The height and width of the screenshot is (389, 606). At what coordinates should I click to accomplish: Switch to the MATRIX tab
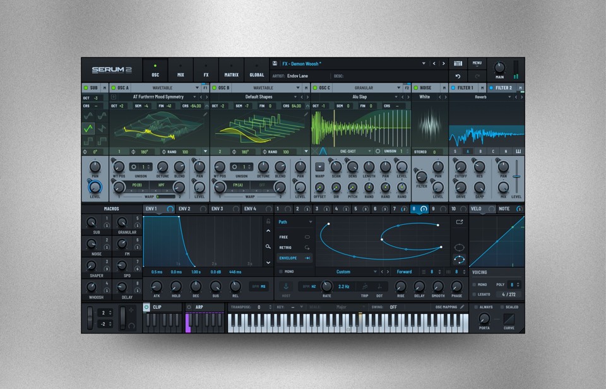click(x=231, y=70)
